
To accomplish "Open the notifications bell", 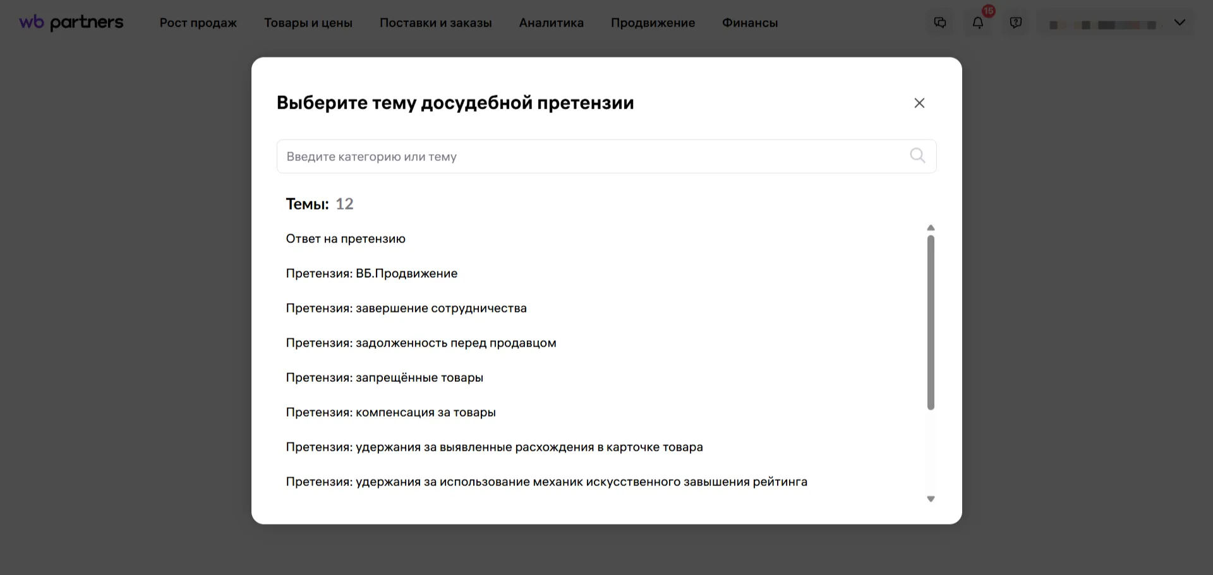I will point(978,23).
